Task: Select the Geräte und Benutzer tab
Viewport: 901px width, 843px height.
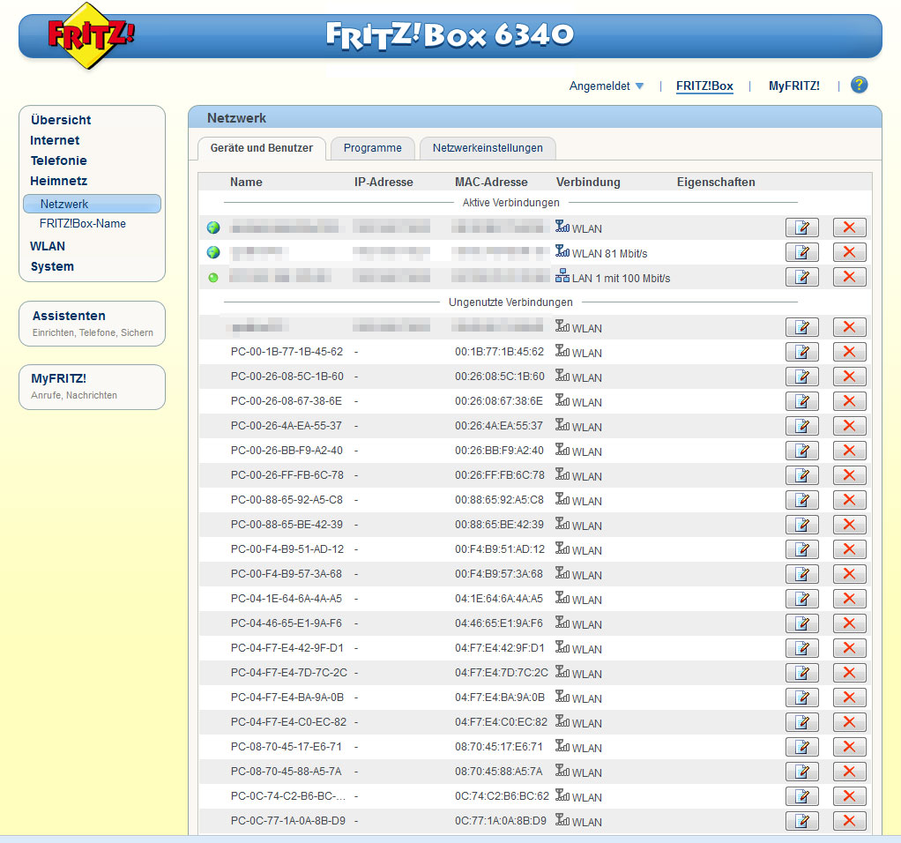Action: [261, 148]
